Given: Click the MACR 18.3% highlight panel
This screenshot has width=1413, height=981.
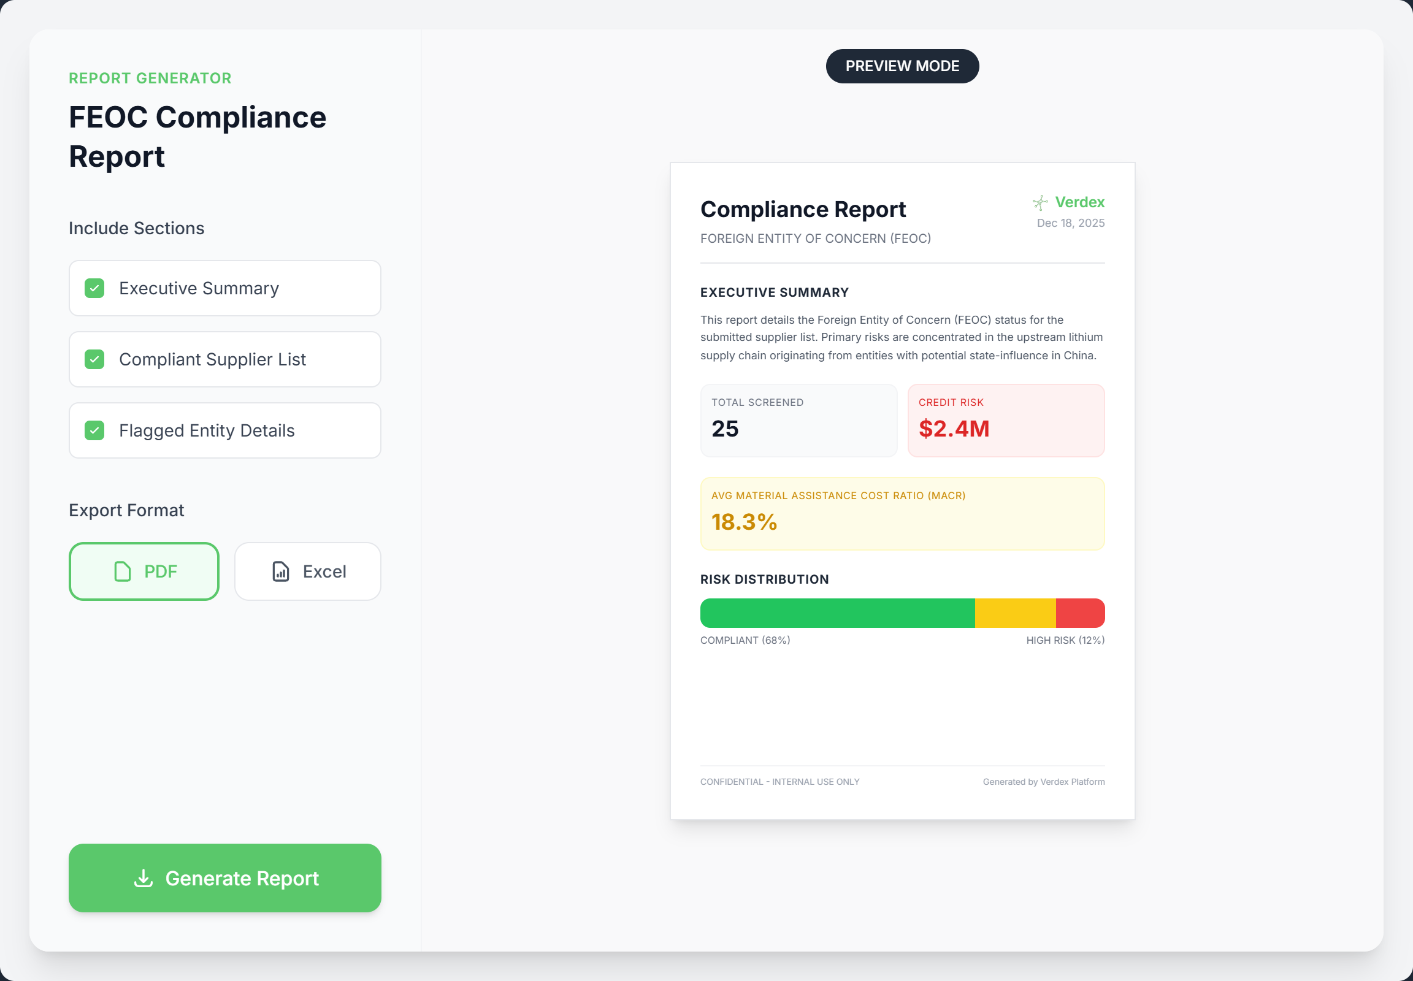Looking at the screenshot, I should (902, 514).
